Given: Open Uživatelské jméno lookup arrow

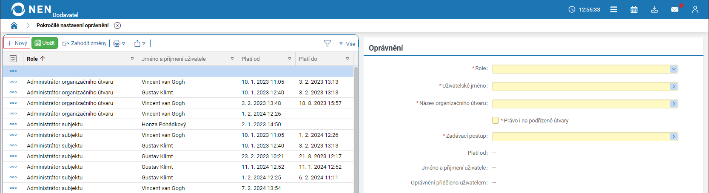Looking at the screenshot, I should click(673, 86).
